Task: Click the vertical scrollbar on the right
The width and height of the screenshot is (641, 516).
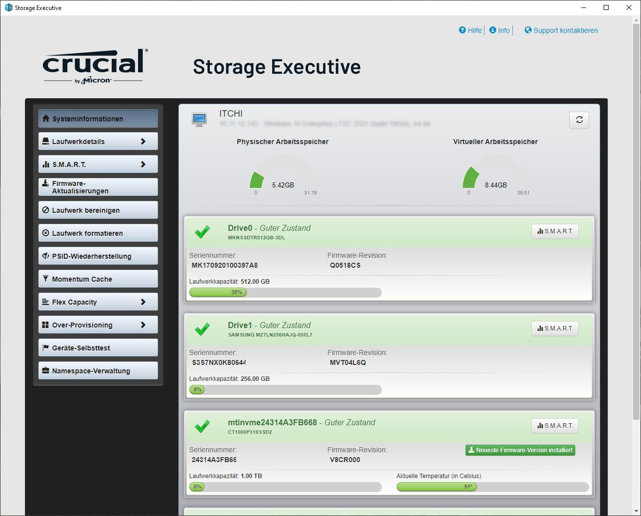Action: (637, 219)
